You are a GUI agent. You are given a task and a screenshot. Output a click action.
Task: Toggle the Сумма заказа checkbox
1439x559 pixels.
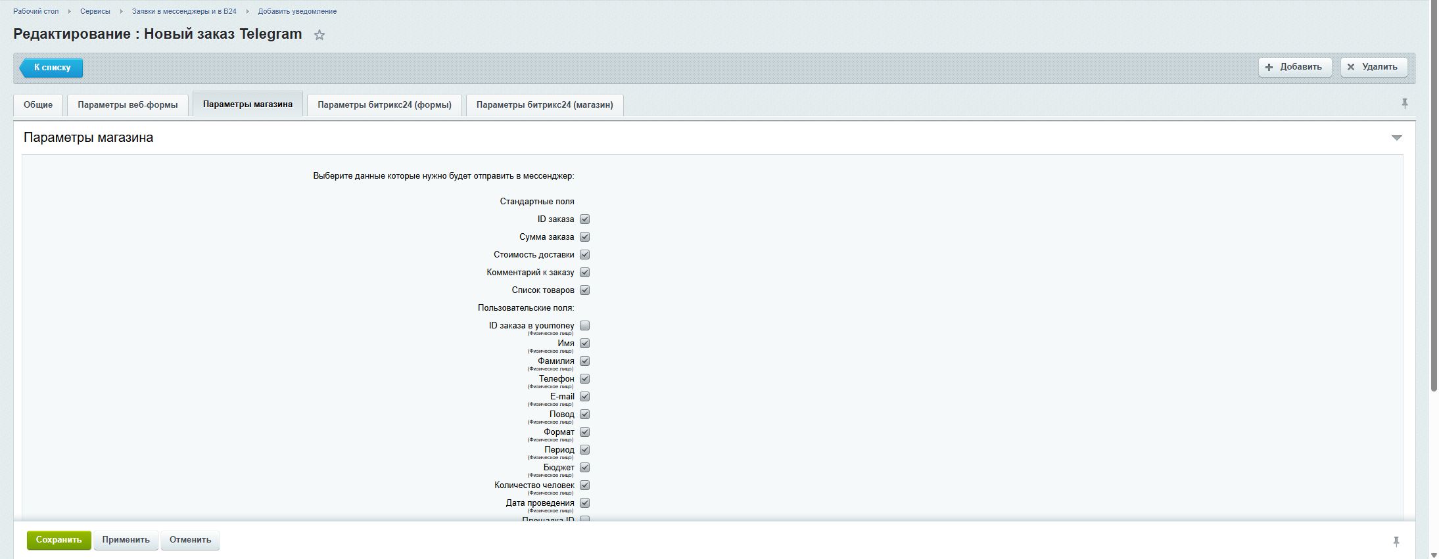[584, 237]
